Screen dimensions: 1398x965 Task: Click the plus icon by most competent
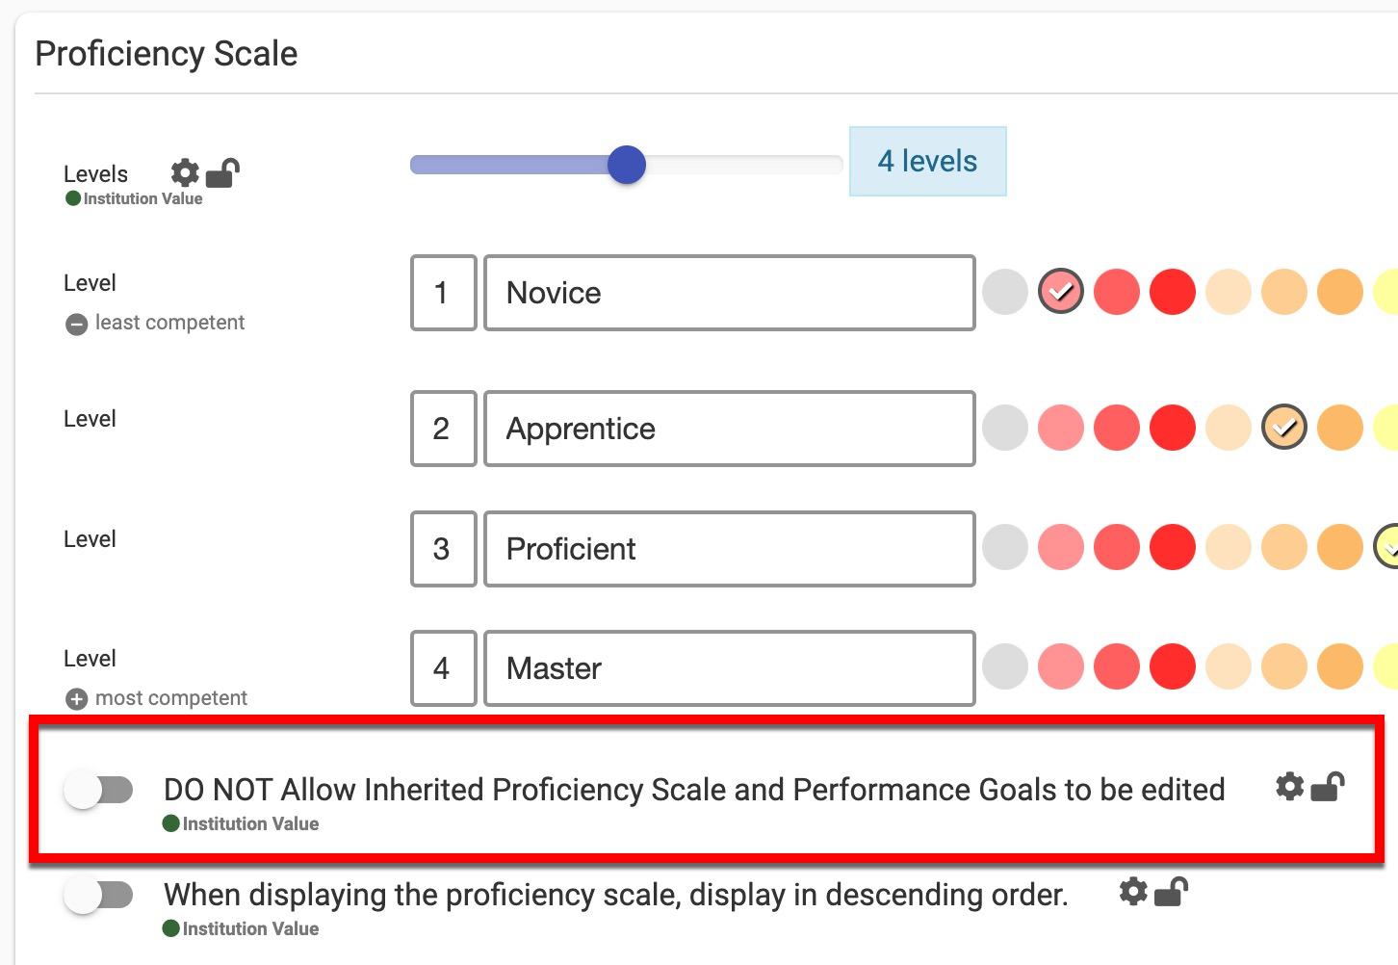(x=76, y=699)
